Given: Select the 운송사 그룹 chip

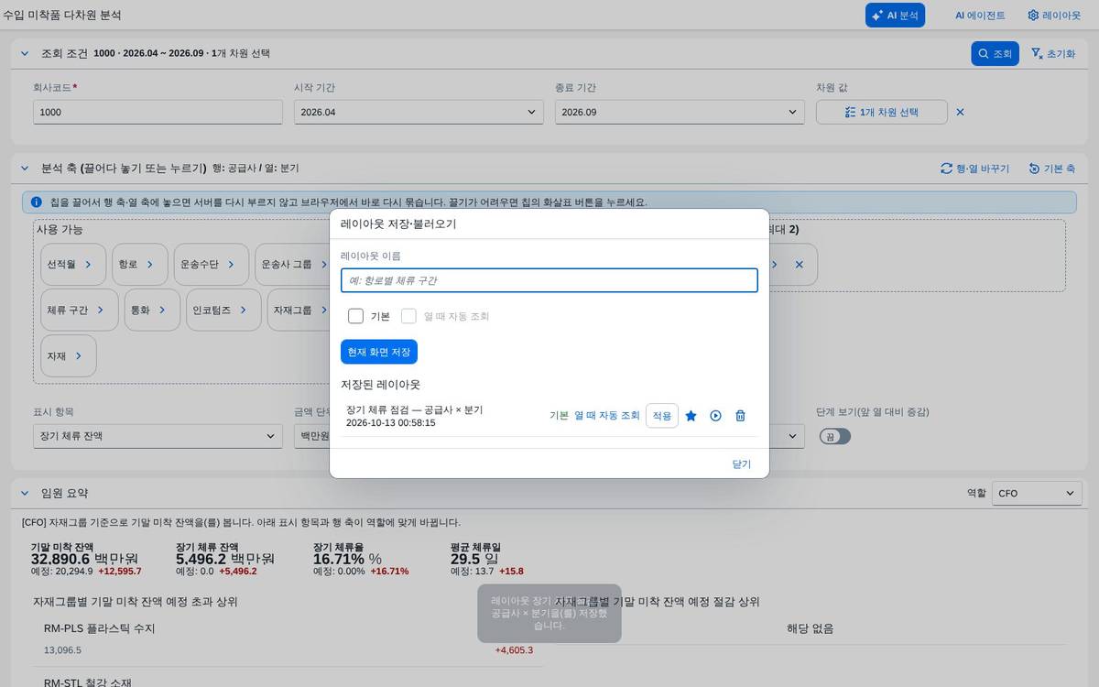Looking at the screenshot, I should 292,264.
